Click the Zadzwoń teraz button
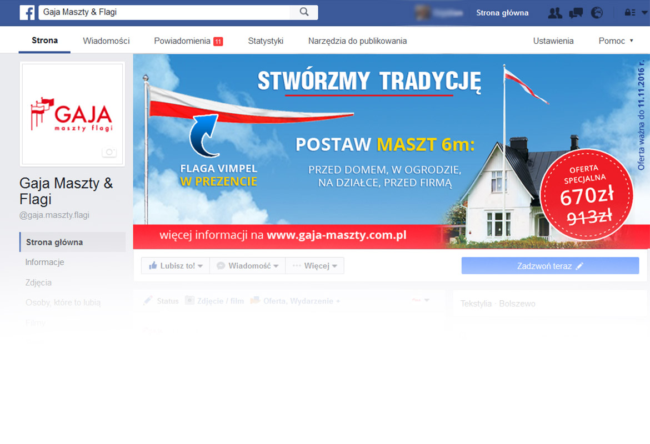 [550, 265]
